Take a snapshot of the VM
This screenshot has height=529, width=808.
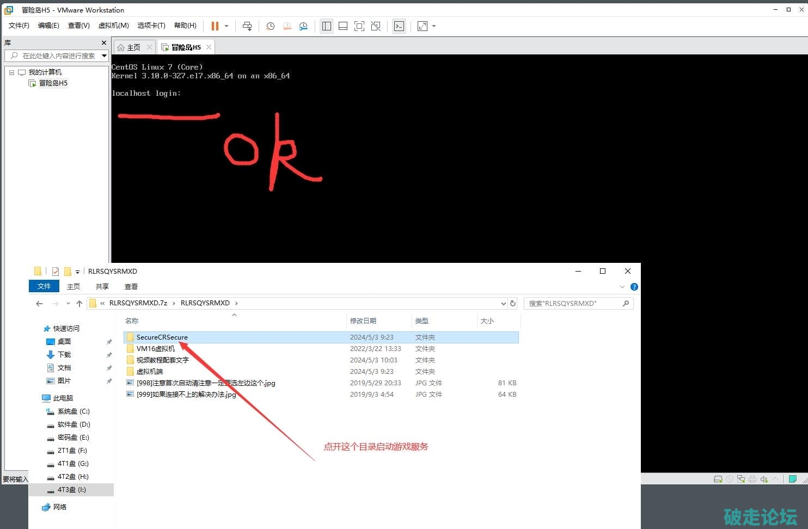pyautogui.click(x=270, y=26)
